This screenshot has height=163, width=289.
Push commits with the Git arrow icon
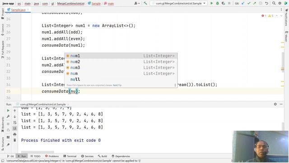(255, 3)
